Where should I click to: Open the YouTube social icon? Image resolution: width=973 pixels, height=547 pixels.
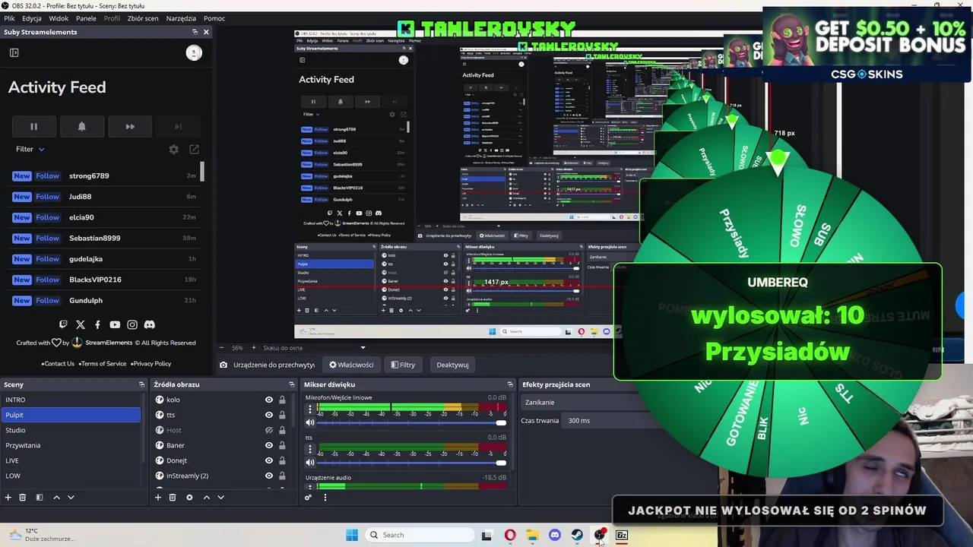click(x=115, y=324)
